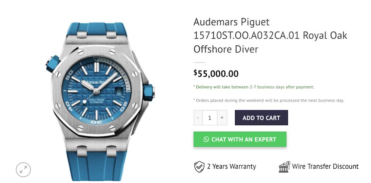Click the weekend orders processing note
Viewport: 371px width, 183px height.
coord(269,100)
